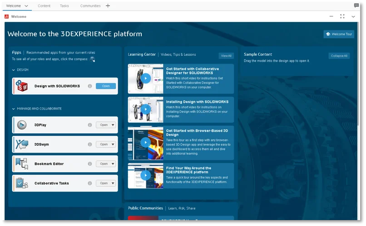Expand the Welcome widget chevron menu
The width and height of the screenshot is (366, 226).
point(353,16)
